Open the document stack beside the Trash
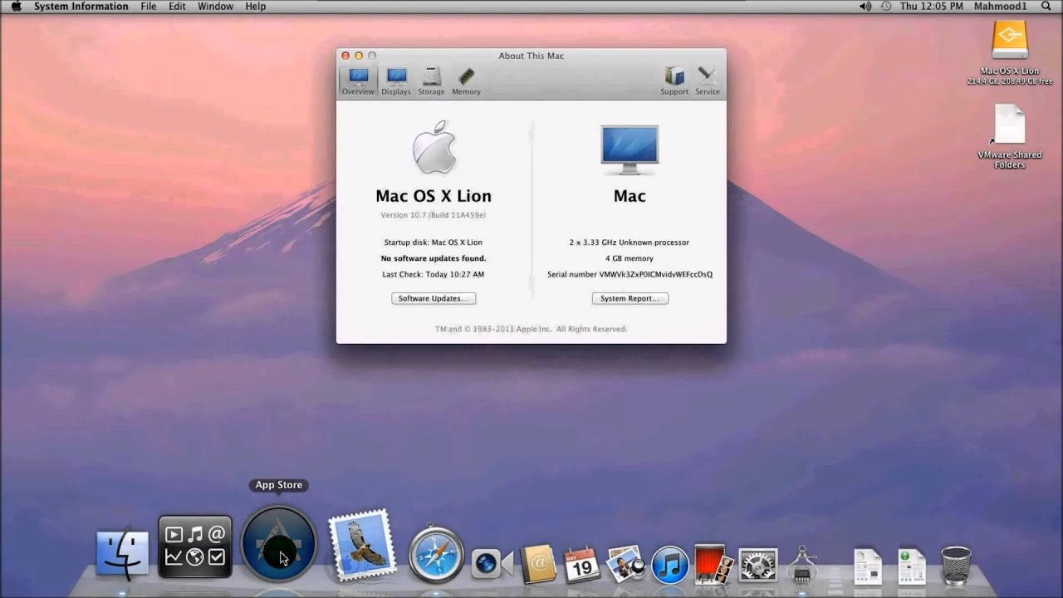The width and height of the screenshot is (1063, 598). [911, 566]
